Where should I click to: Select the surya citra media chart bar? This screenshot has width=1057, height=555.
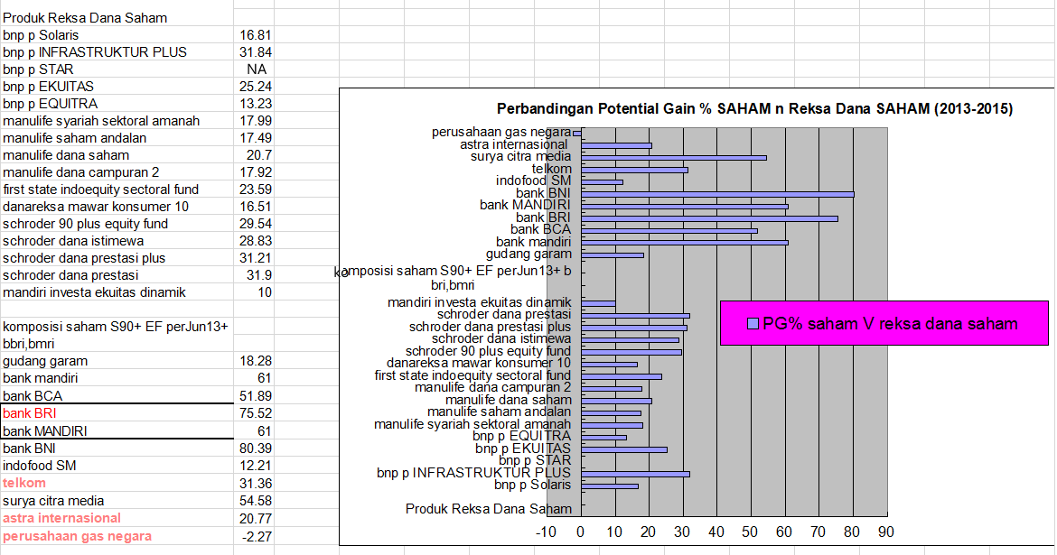[x=673, y=158]
